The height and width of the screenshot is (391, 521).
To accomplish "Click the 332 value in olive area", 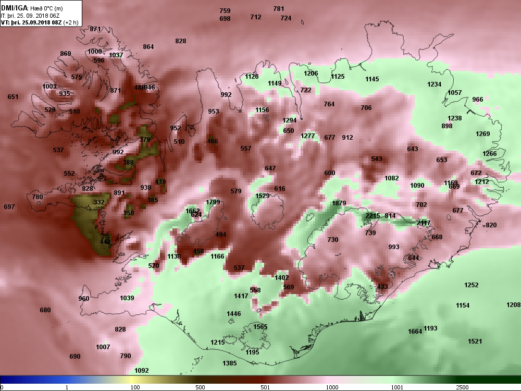I will pos(99,202).
